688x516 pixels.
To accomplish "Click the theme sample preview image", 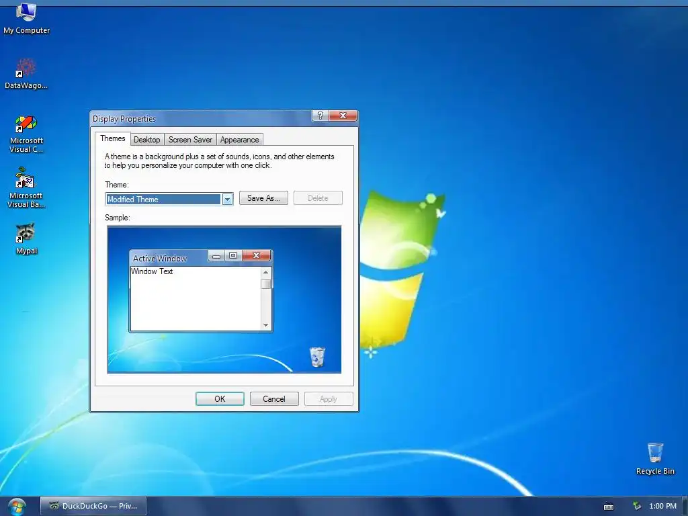I will (224, 299).
